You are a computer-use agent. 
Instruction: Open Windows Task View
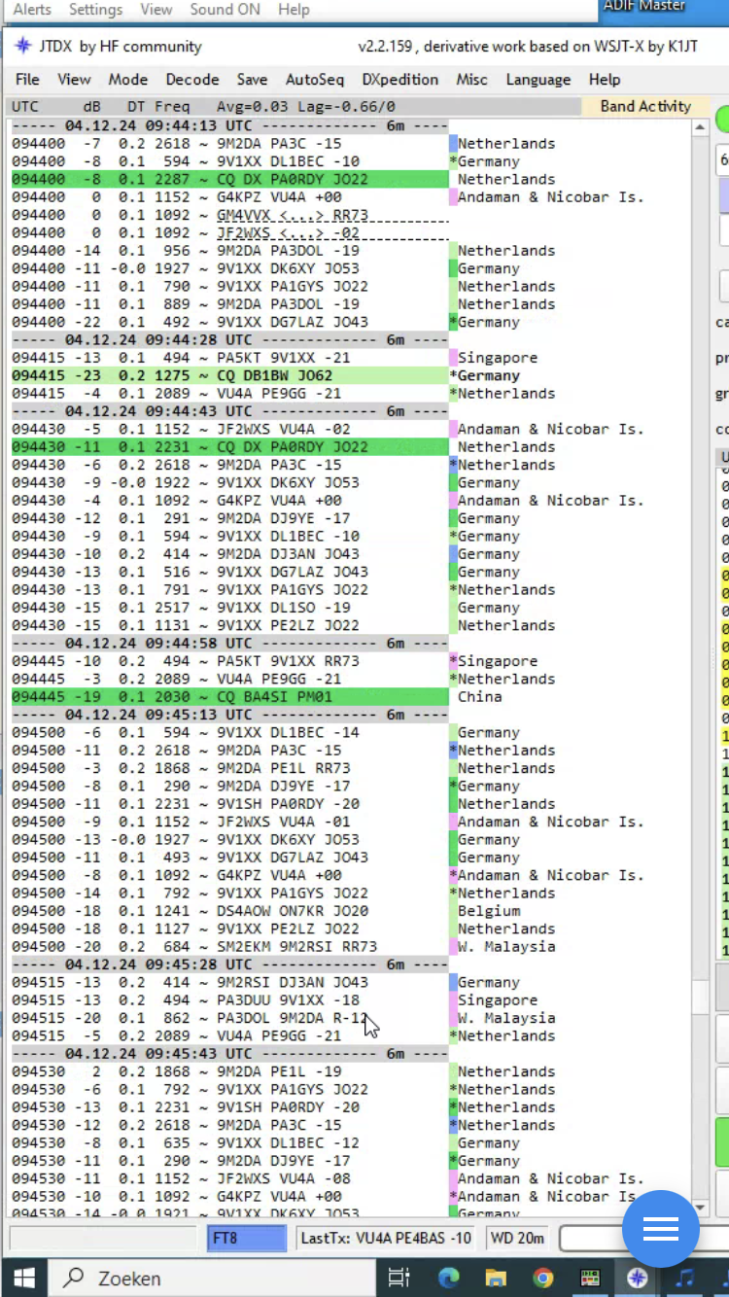pyautogui.click(x=399, y=1278)
